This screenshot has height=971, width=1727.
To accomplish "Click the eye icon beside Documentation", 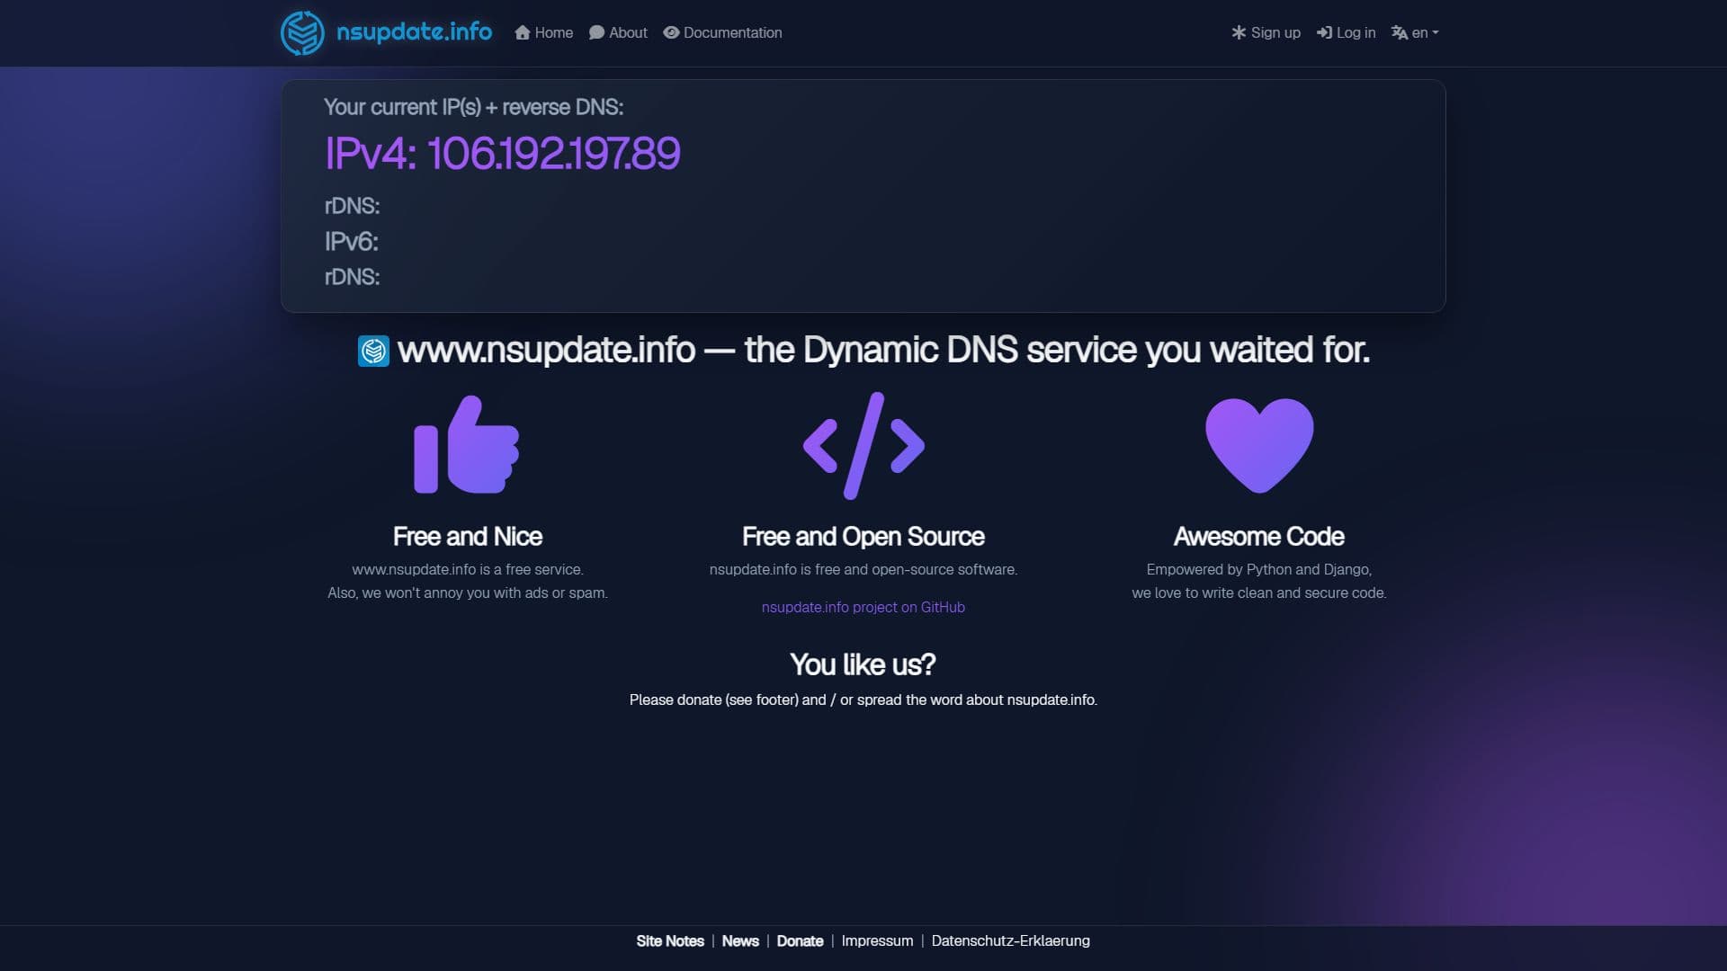I will [671, 32].
